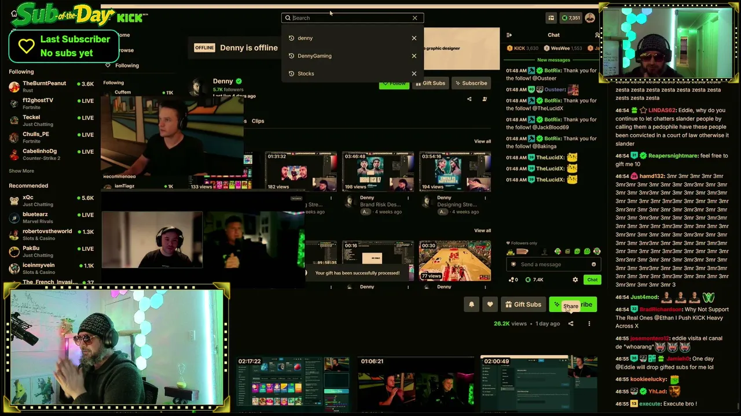Open the 03:46:48 video thumbnail
Image resolution: width=741 pixels, height=416 pixels.
pos(377,172)
